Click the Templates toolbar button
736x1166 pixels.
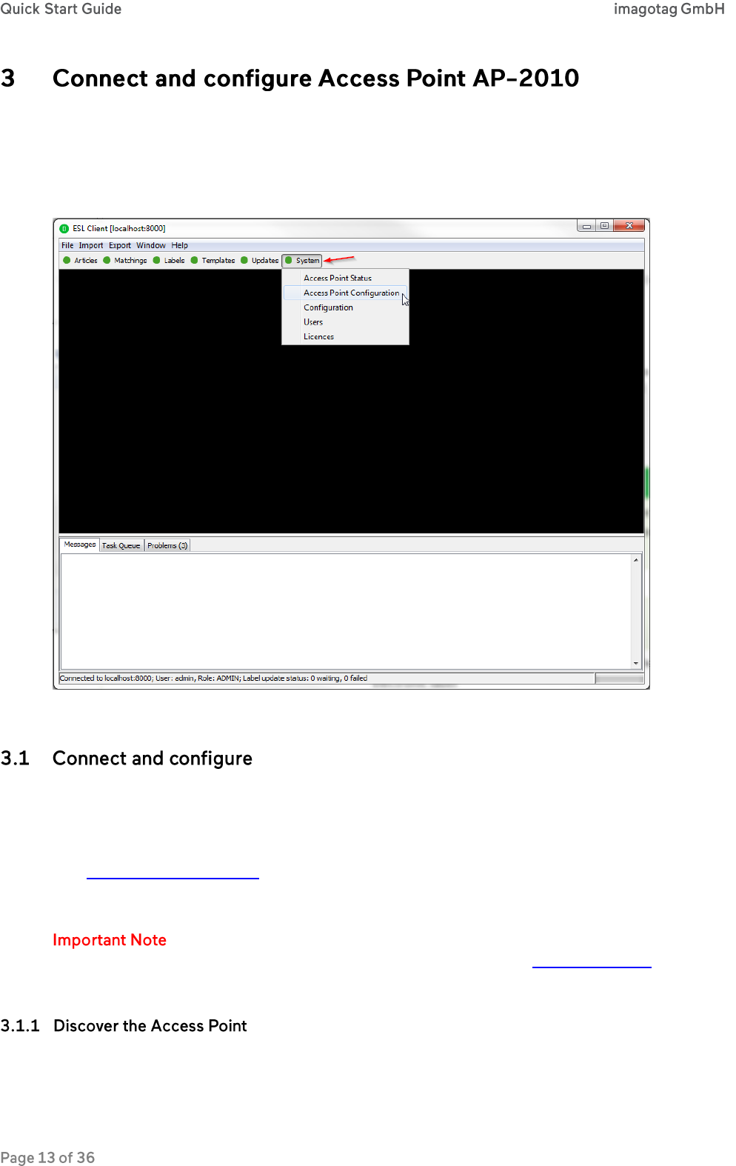pyautogui.click(x=213, y=261)
